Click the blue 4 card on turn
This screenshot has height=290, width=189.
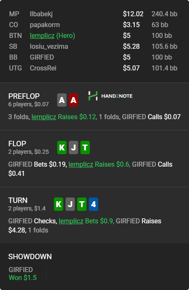(93, 204)
